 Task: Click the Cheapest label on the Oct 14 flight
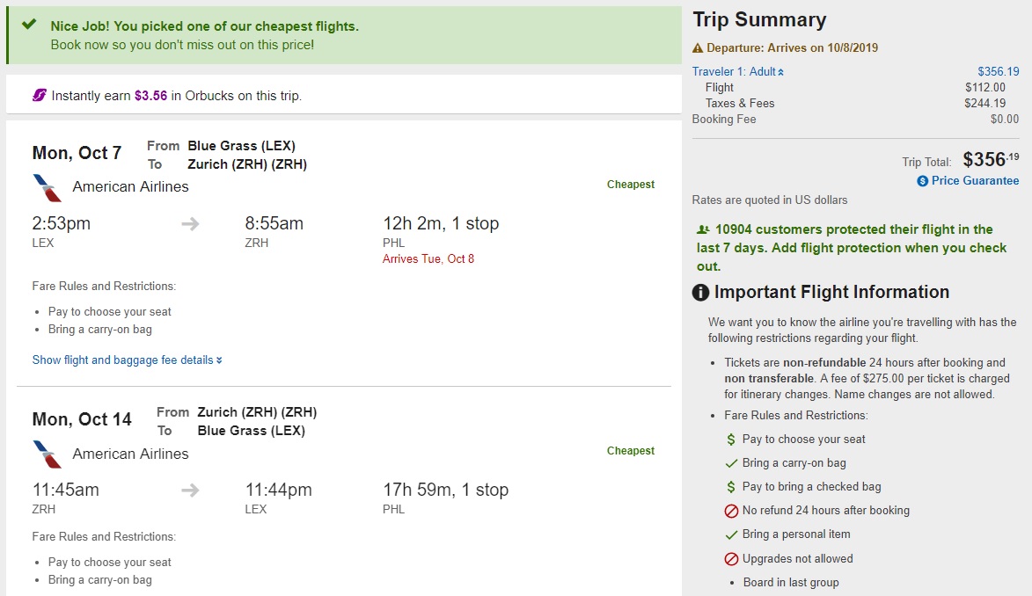click(x=630, y=451)
